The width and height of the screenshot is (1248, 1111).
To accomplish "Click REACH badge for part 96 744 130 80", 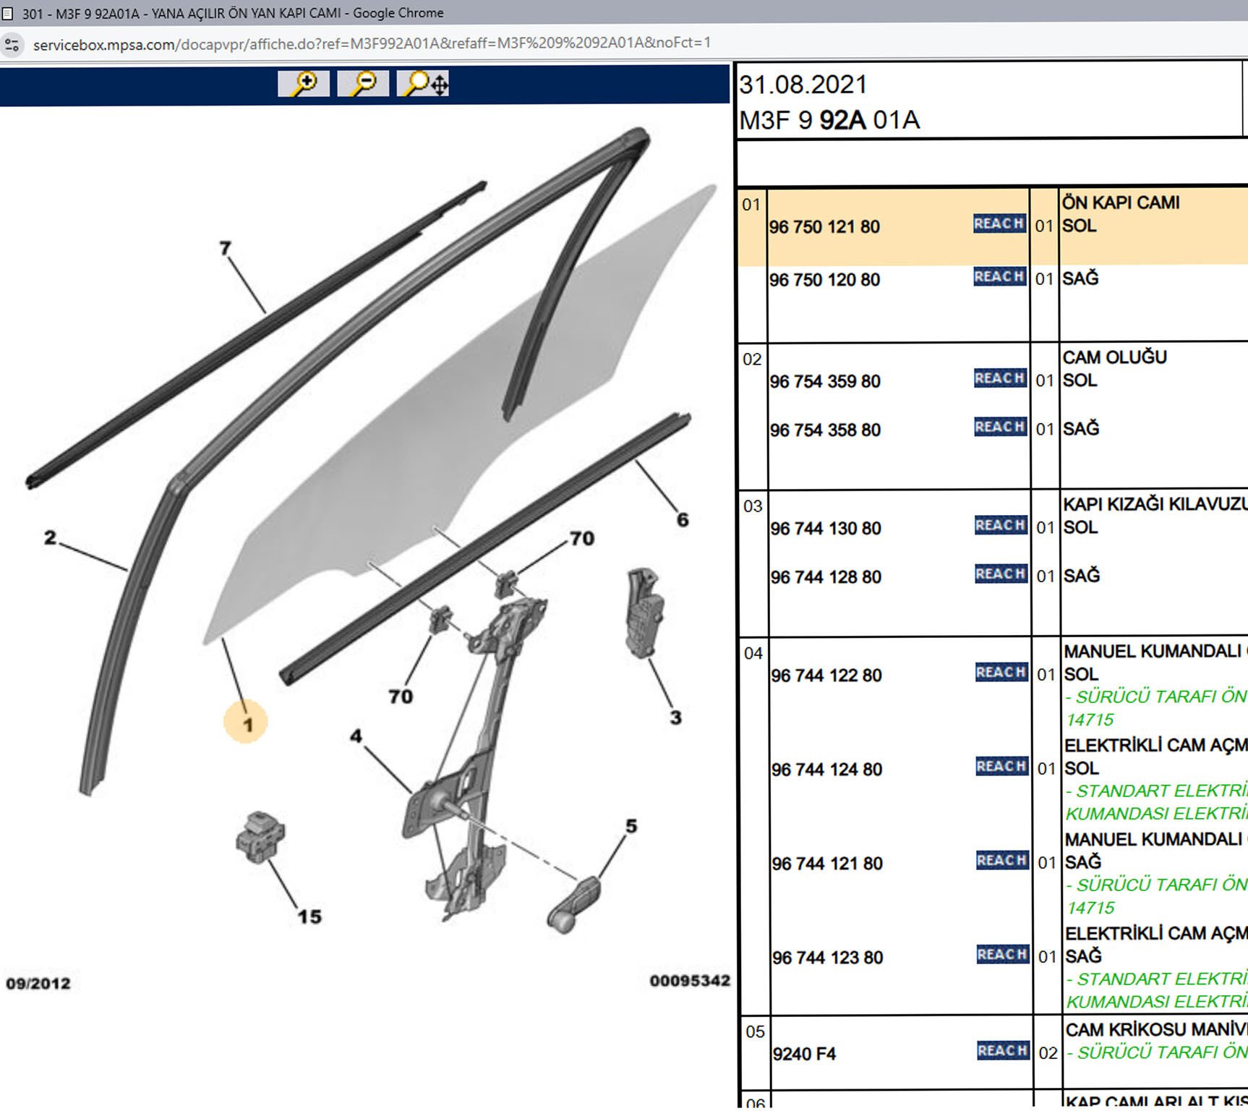I will (1001, 526).
